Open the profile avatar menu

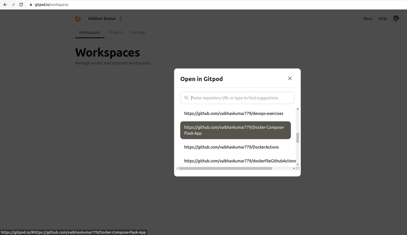[x=396, y=18]
